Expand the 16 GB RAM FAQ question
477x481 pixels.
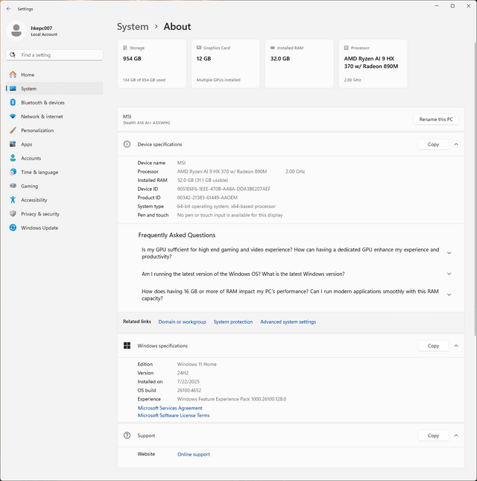coord(449,295)
